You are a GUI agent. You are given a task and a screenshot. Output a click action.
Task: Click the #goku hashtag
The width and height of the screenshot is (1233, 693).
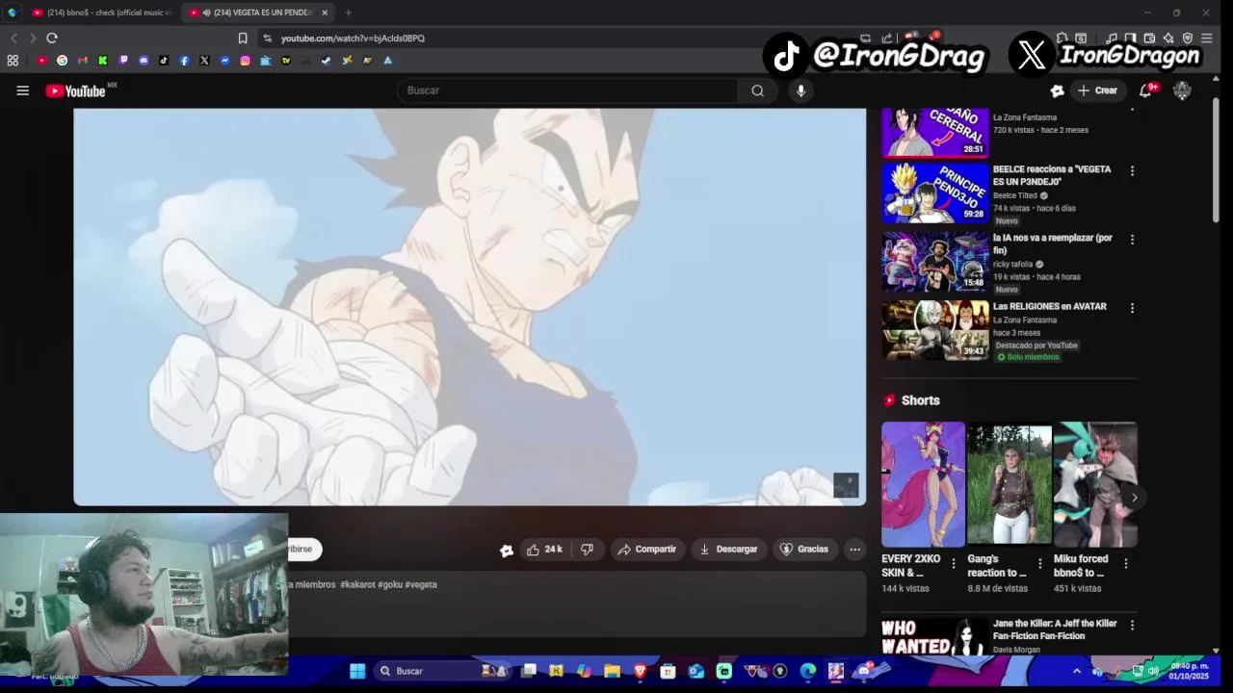point(389,584)
